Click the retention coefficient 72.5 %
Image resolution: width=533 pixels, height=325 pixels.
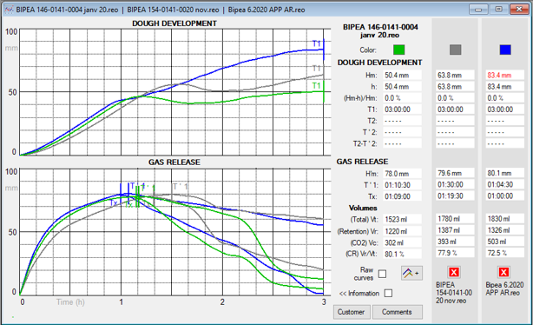point(504,253)
